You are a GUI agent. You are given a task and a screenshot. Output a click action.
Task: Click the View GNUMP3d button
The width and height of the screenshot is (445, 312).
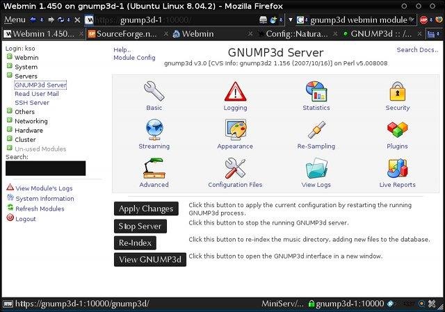point(150,259)
